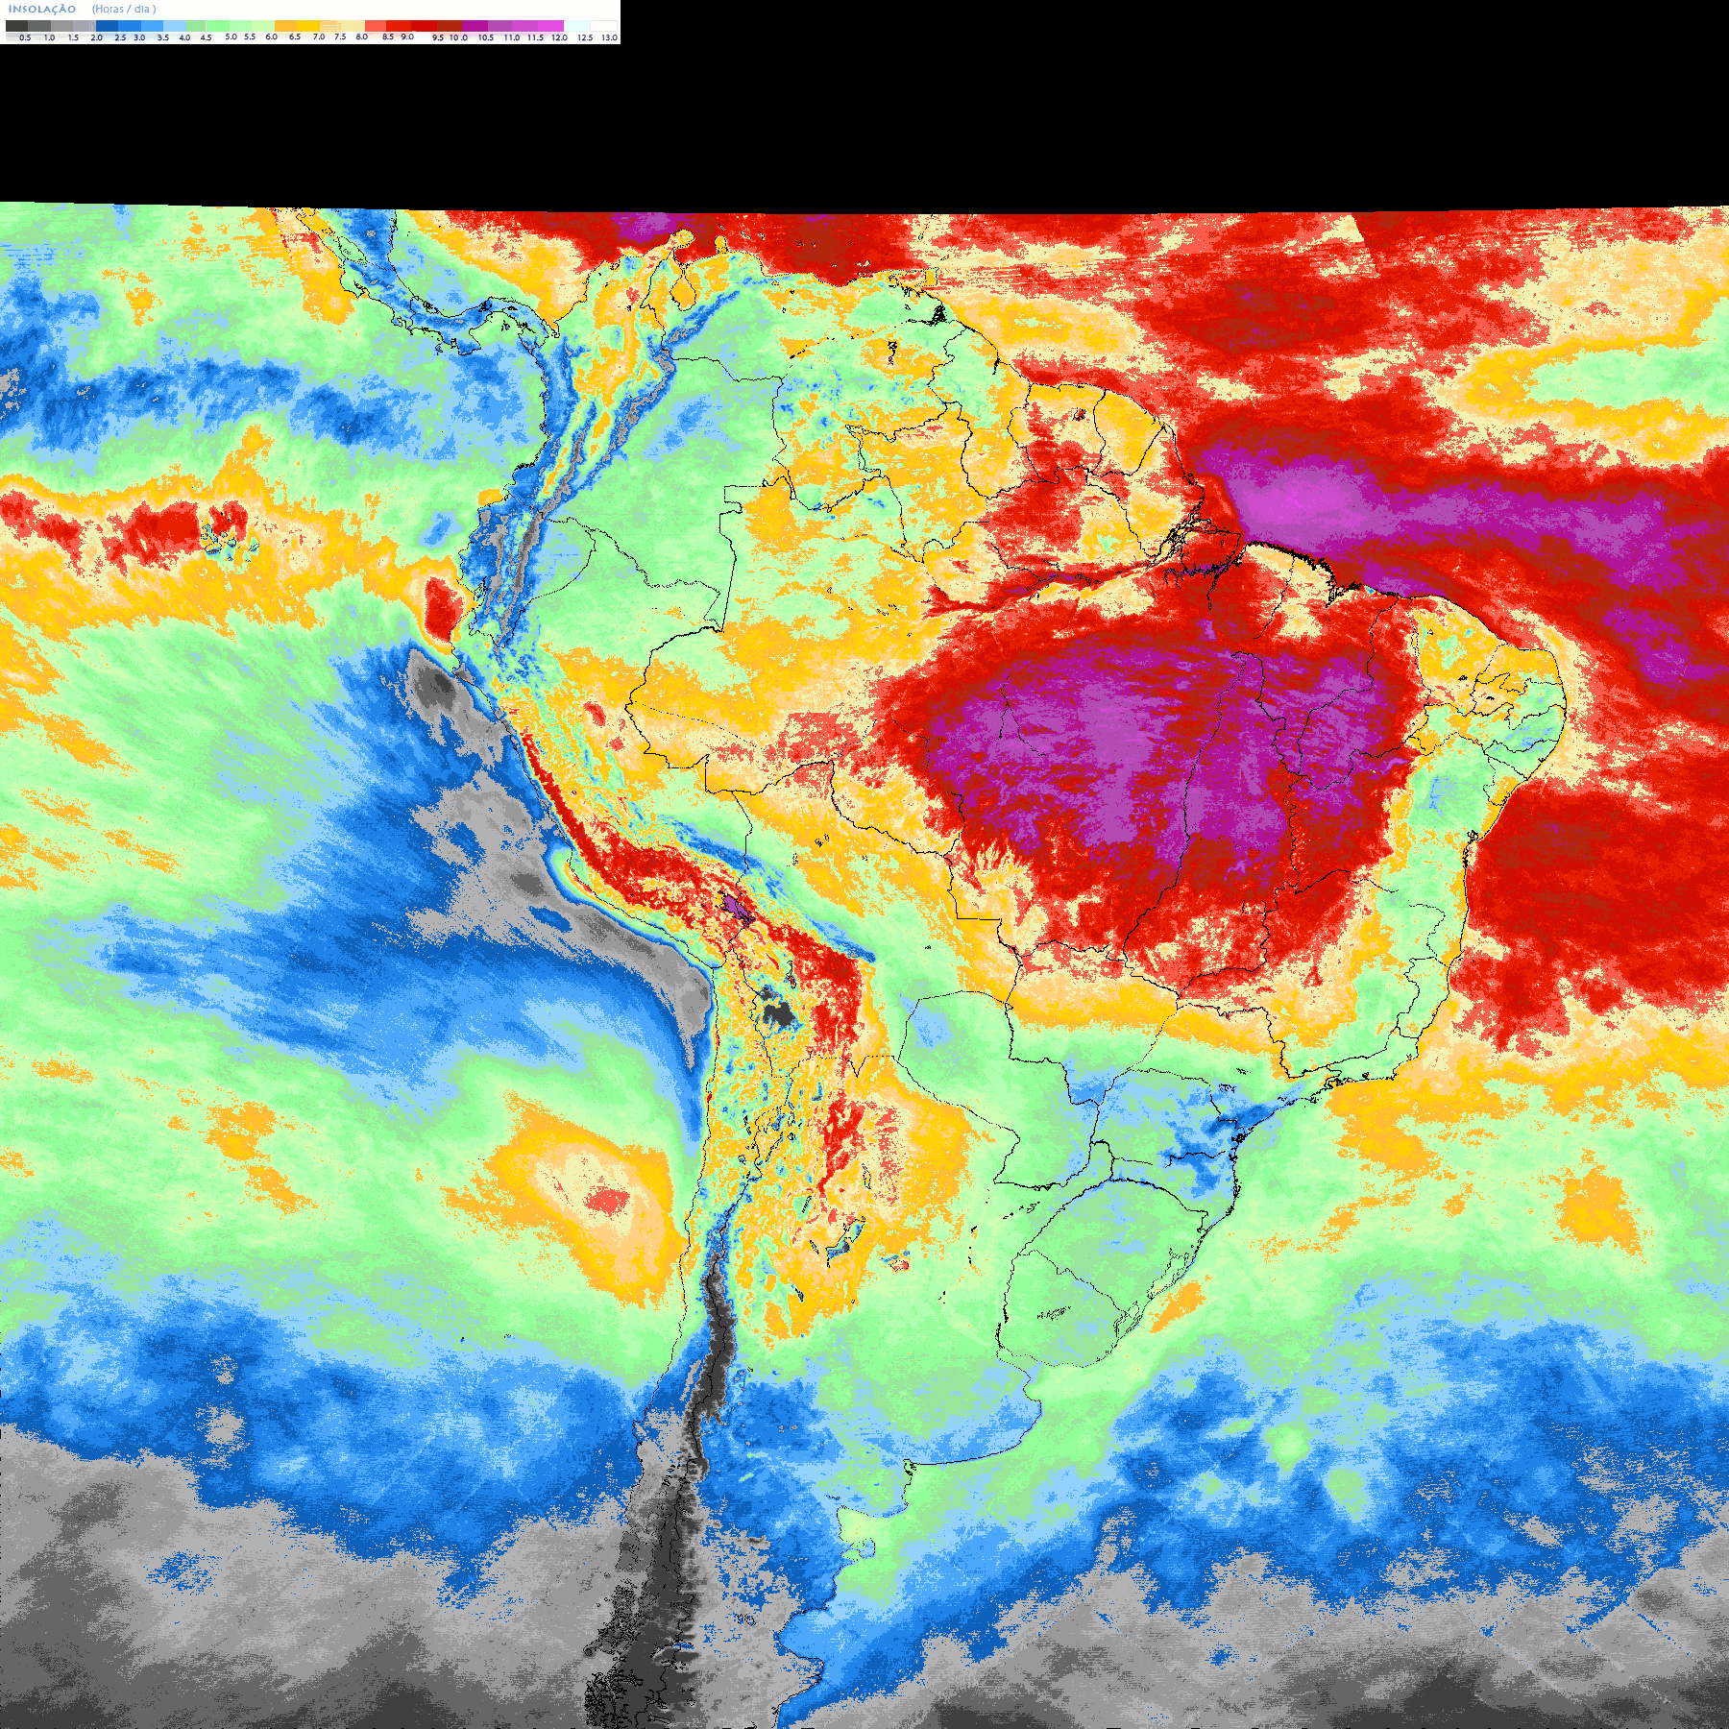Select the bright magenta 12.0 legend swatch
Viewport: 1729px width, 1729px height.
pos(550,26)
